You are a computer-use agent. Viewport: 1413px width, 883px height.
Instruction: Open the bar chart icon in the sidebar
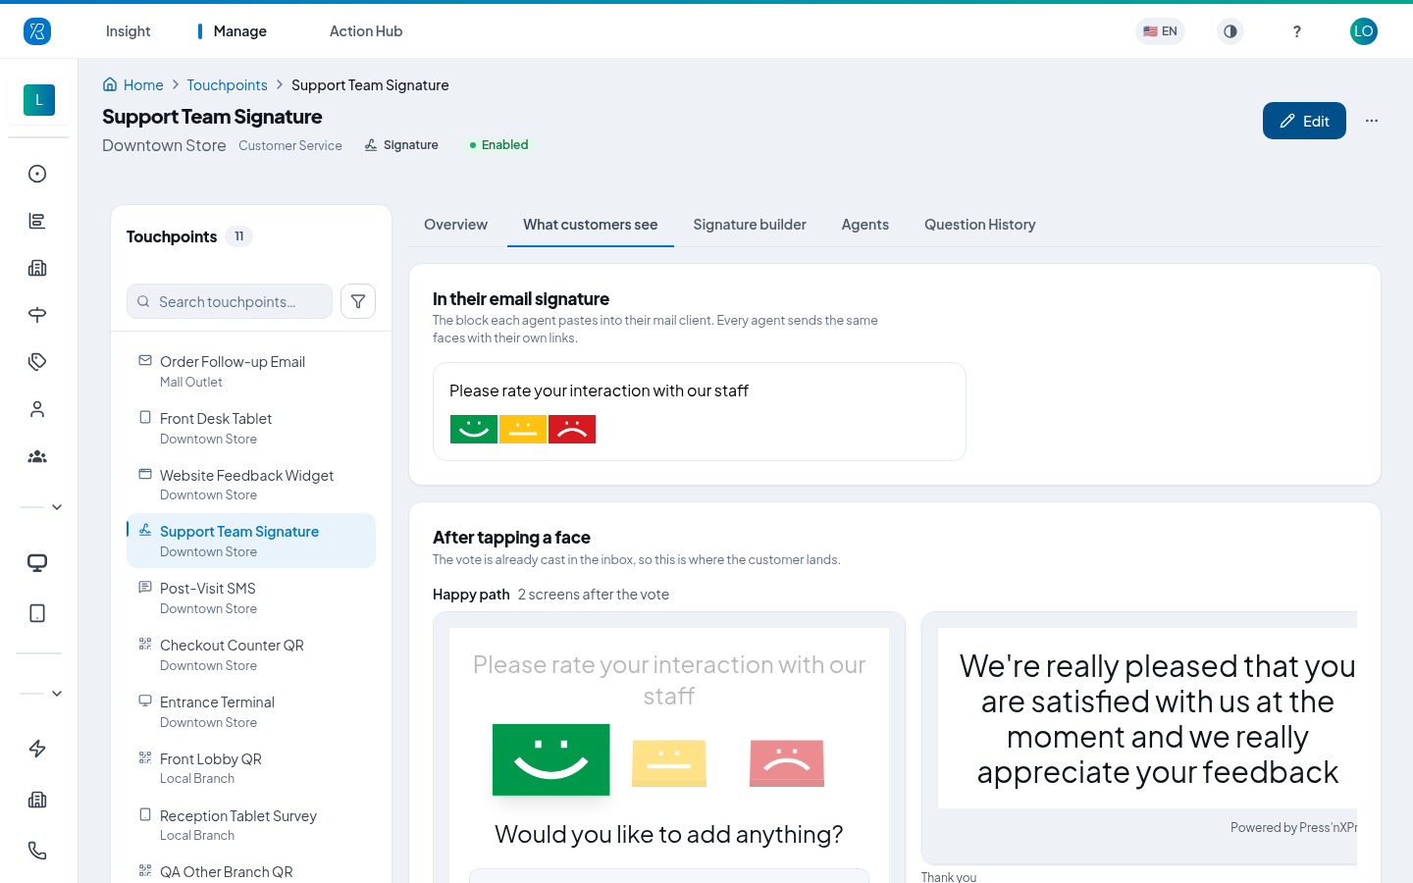pyautogui.click(x=37, y=221)
